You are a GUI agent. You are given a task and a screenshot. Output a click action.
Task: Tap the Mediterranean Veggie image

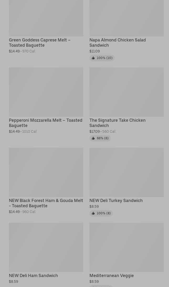[126, 247]
